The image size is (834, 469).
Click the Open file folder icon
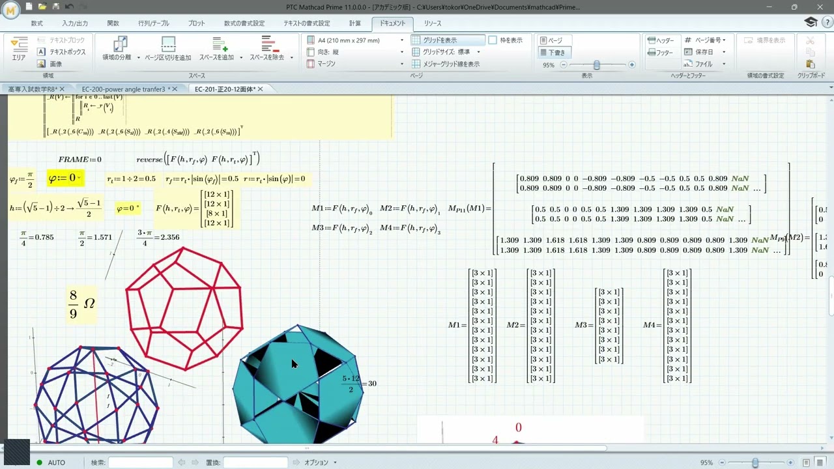click(x=42, y=7)
